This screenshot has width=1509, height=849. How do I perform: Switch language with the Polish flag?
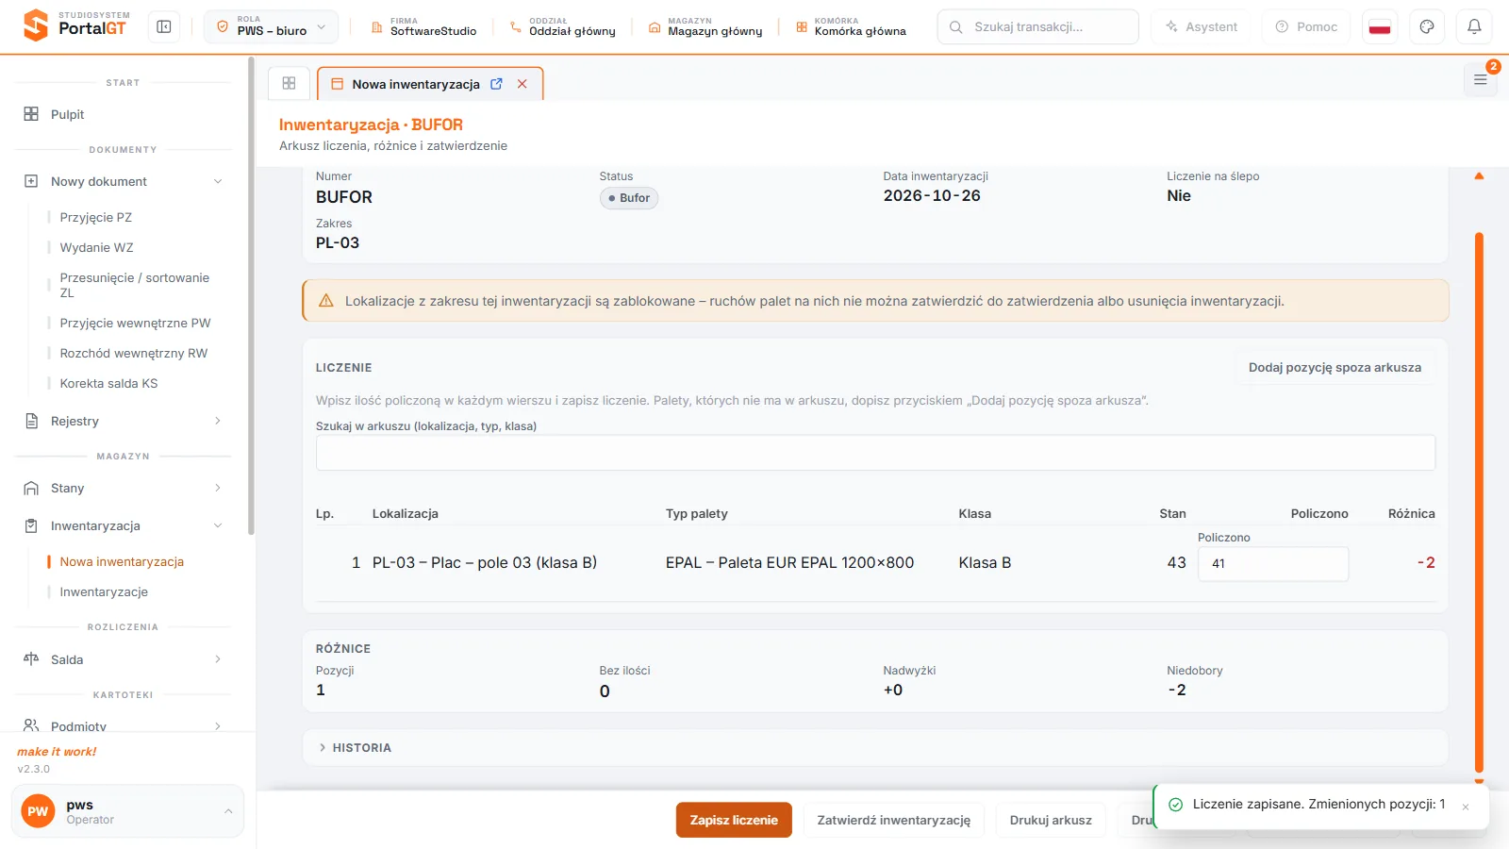click(x=1380, y=26)
